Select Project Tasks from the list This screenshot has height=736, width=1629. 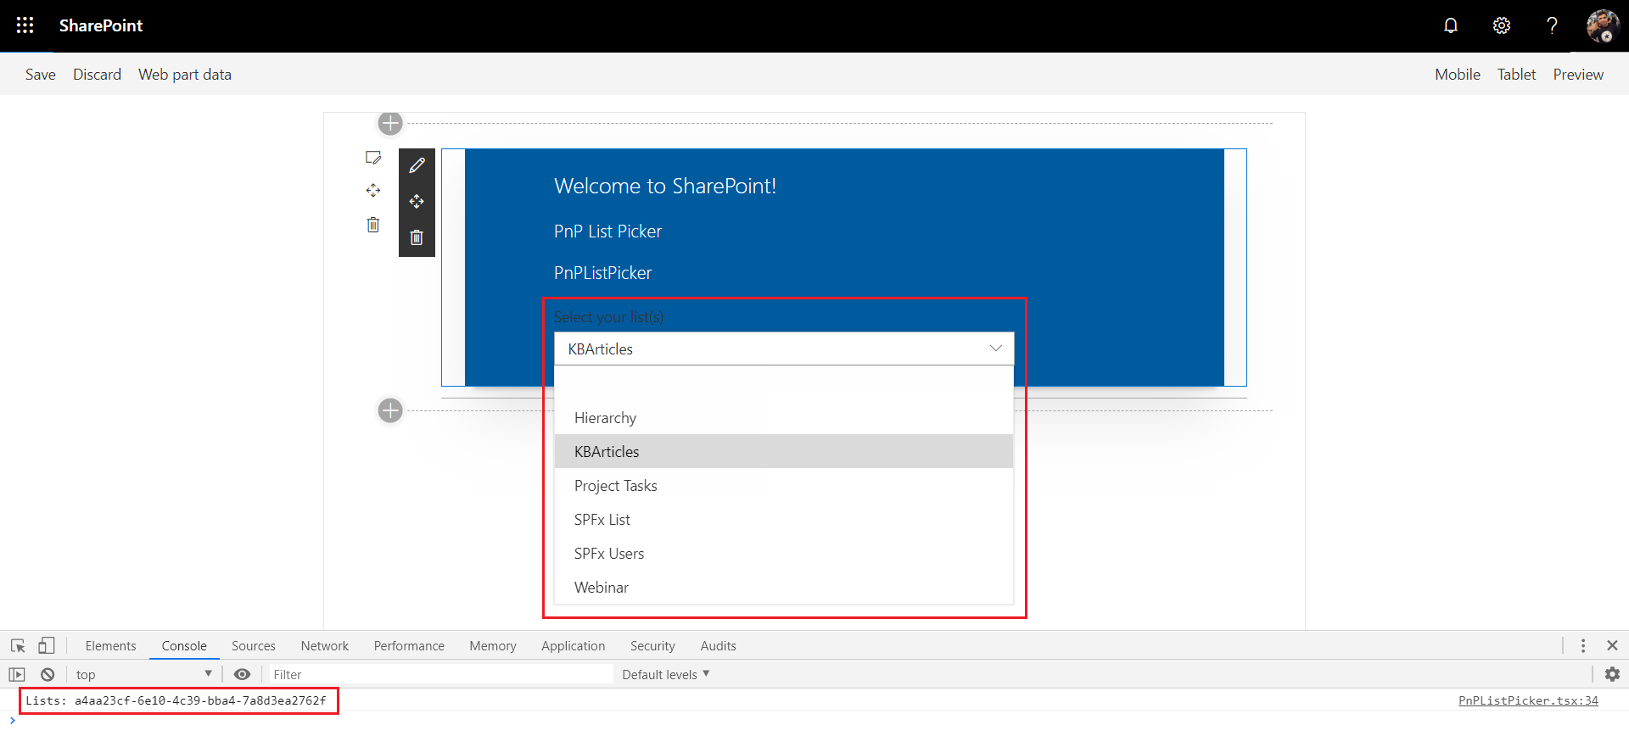coord(616,486)
